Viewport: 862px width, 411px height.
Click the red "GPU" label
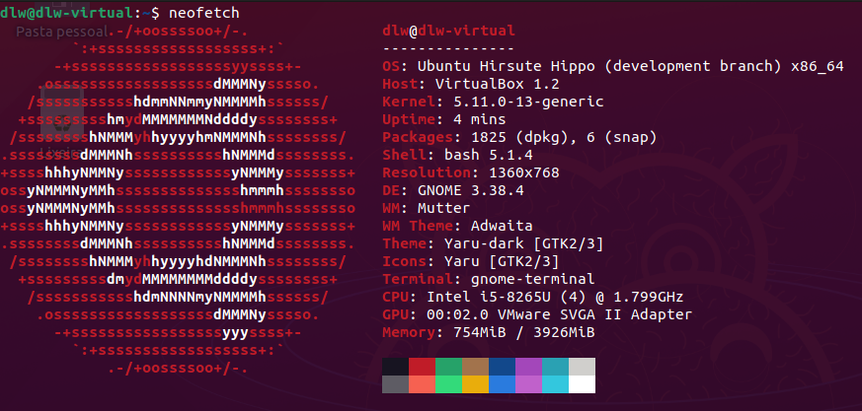(x=396, y=315)
